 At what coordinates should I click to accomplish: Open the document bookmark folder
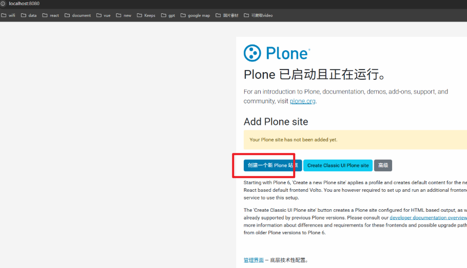coord(77,15)
